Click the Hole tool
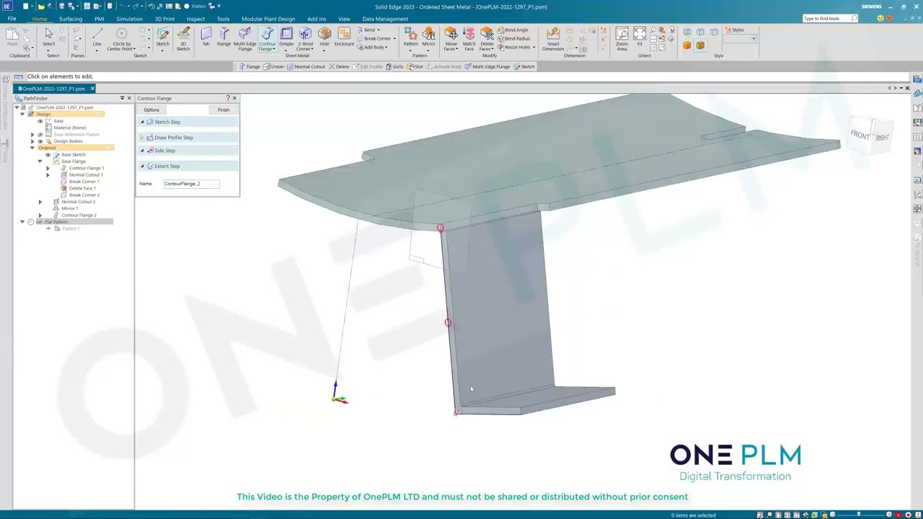Viewport: 923px width, 519px height. tap(324, 37)
